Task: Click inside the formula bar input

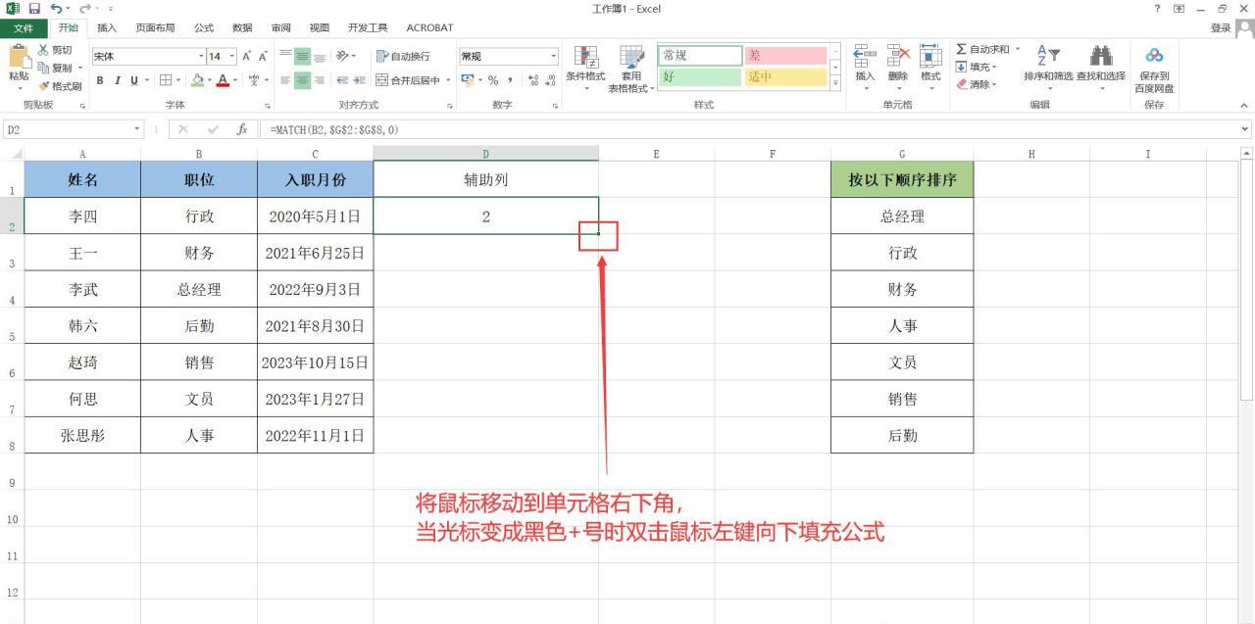Action: click(x=750, y=129)
